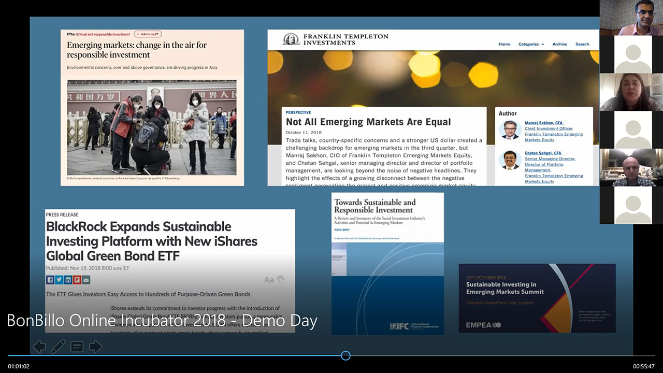Image resolution: width=663 pixels, height=373 pixels.
Task: Click the LinkedIn share icon
Action: [x=68, y=280]
